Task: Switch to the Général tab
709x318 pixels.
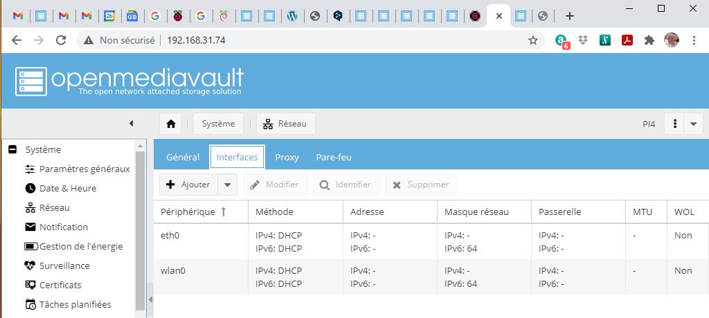Action: click(183, 157)
